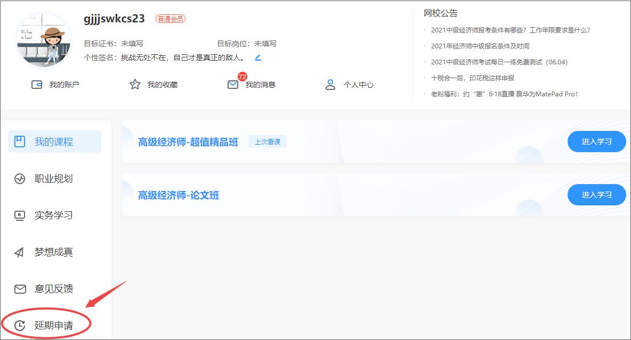The height and width of the screenshot is (340, 631).
Task: Enter study for 高级经济师-超值精品班
Action: tap(596, 142)
